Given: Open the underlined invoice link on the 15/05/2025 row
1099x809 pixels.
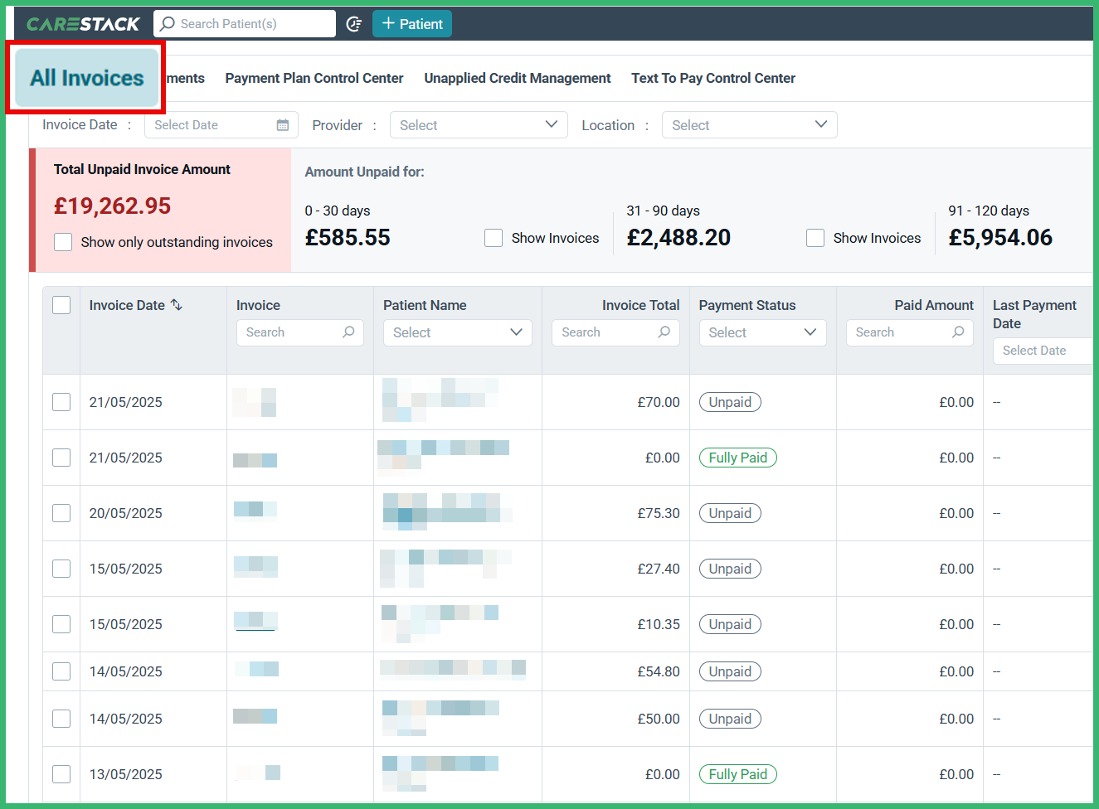Looking at the screenshot, I should [255, 620].
